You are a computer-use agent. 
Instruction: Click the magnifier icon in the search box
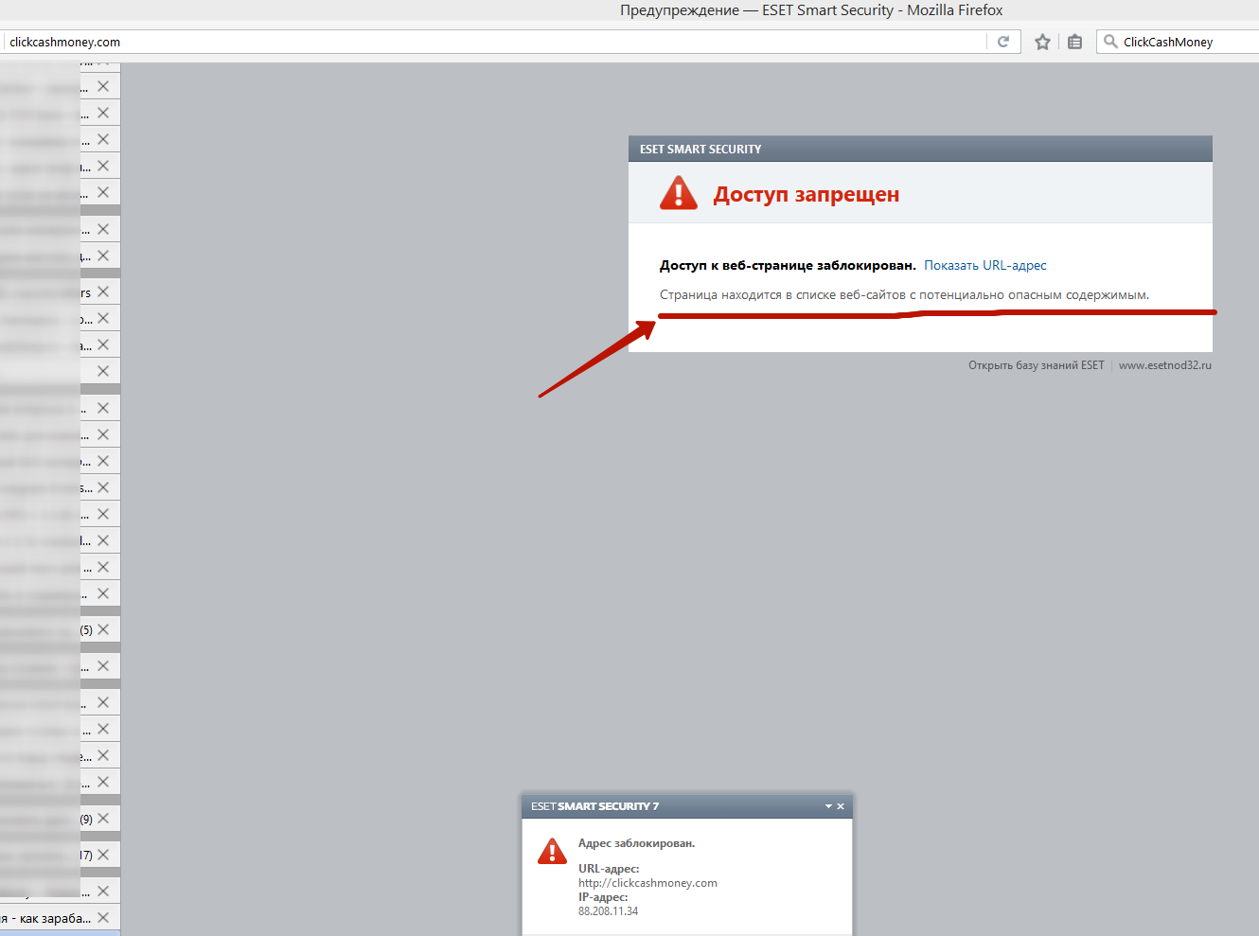point(1110,42)
